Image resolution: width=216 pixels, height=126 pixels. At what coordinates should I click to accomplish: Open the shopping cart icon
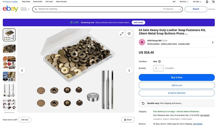pyautogui.click(x=213, y=2)
